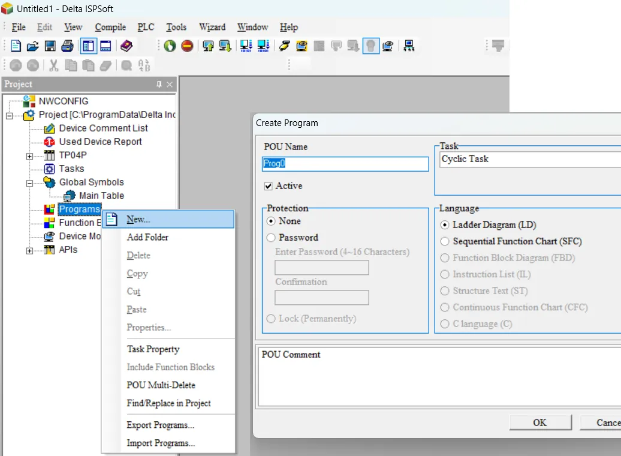The image size is (621, 456).
Task: Select Instruction List (IL) language
Action: 445,274
